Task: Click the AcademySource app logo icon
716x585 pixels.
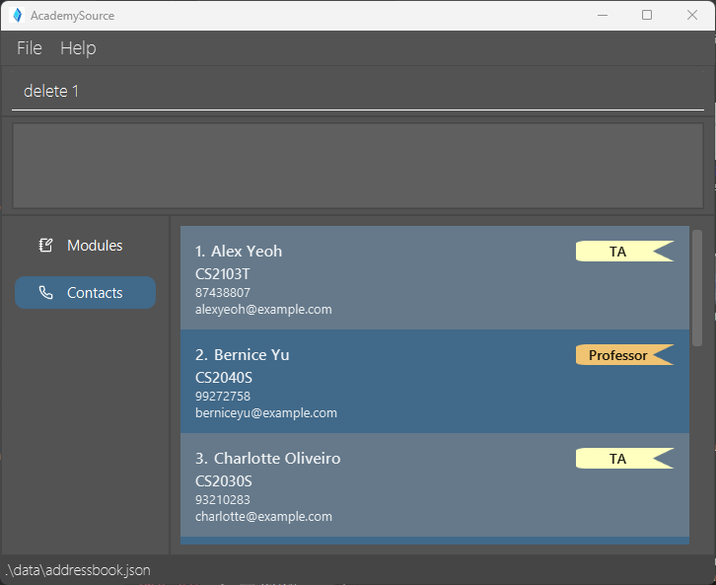Action: pos(16,16)
